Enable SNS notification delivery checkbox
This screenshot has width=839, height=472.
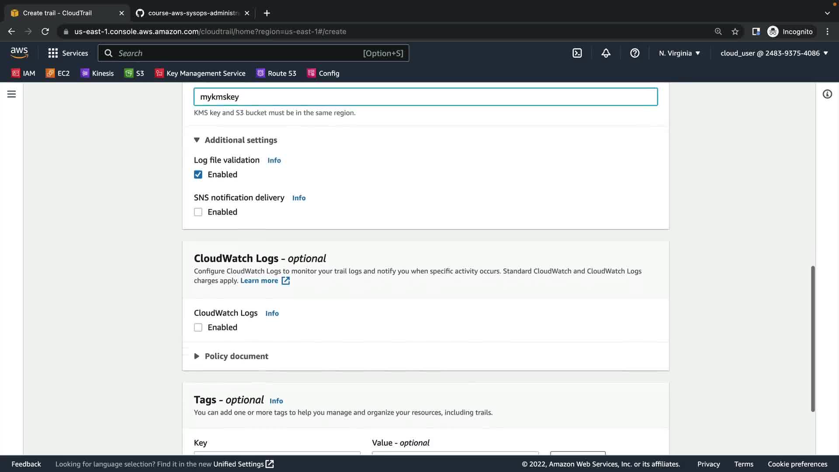[198, 212]
